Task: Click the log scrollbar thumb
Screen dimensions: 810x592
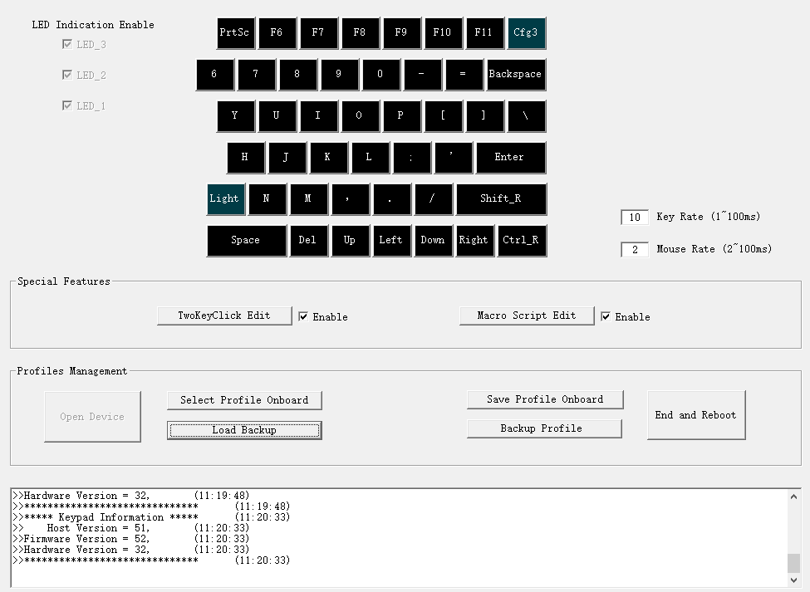Action: tap(793, 563)
